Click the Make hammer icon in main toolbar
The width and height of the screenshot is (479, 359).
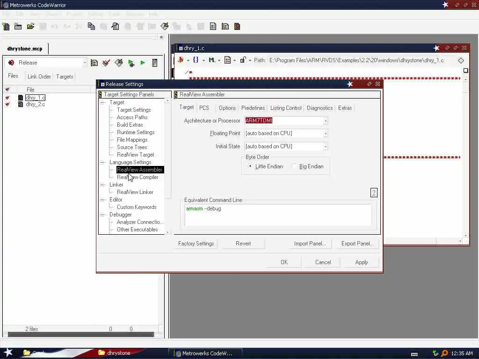click(x=164, y=27)
